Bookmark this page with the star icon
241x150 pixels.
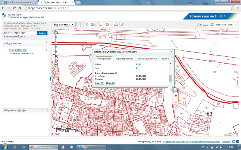(232, 8)
